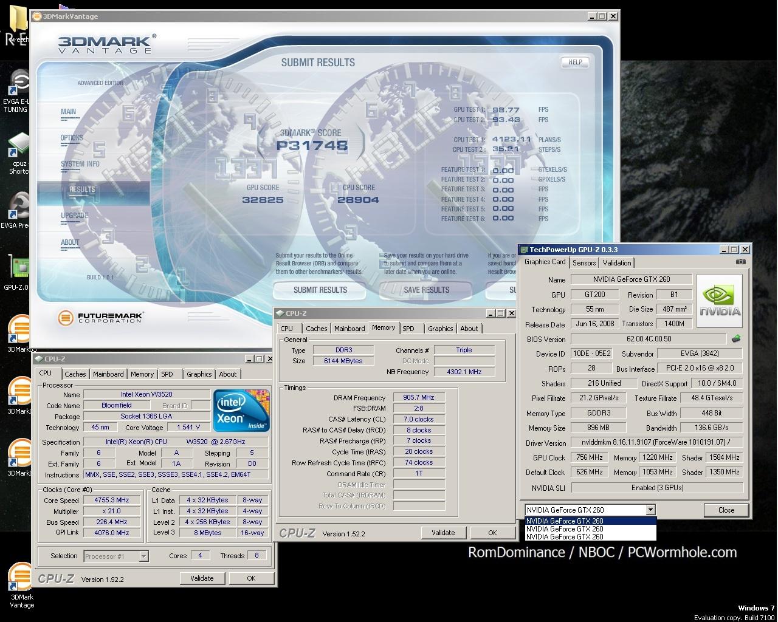Open Mainboard tab in left CPU-Z window
The image size is (778, 622).
(108, 375)
